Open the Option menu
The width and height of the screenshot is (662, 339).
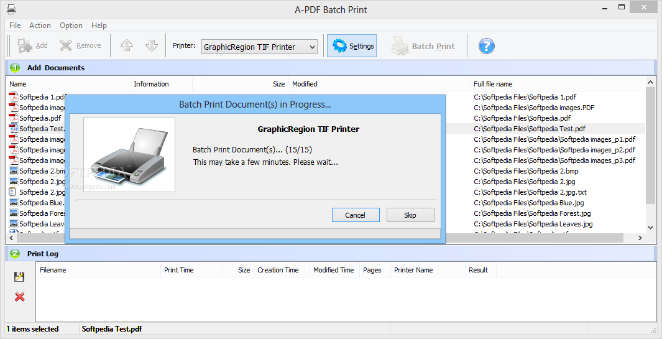pos(71,26)
